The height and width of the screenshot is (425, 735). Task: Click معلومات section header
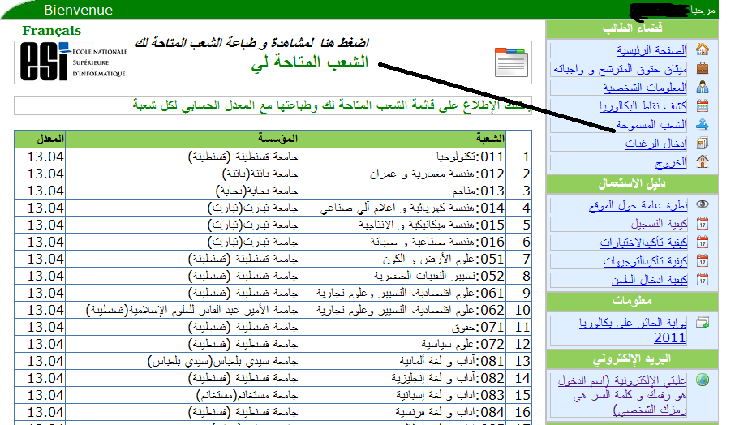(632, 301)
